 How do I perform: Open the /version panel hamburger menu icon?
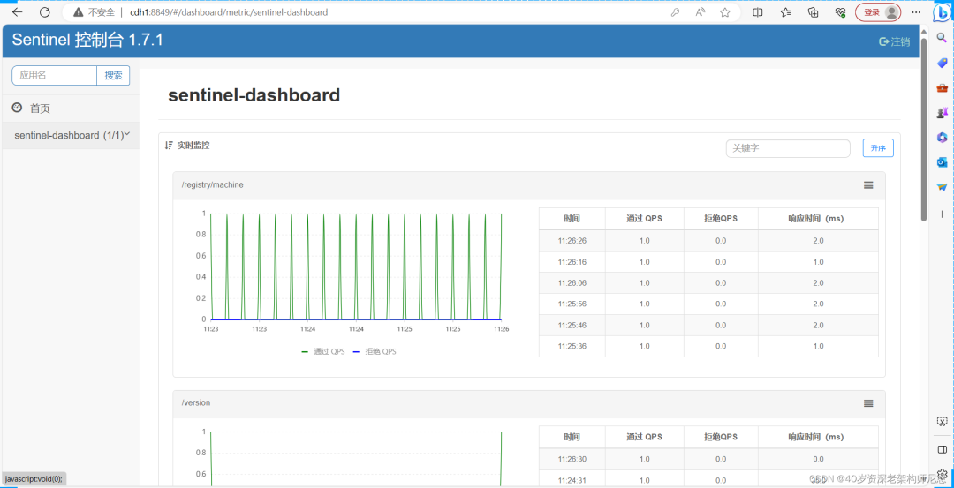pyautogui.click(x=869, y=403)
